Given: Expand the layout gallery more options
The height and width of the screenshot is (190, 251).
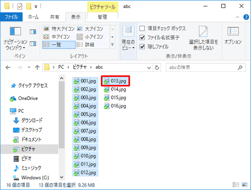Looking at the screenshot, I should pyautogui.click(x=112, y=45).
